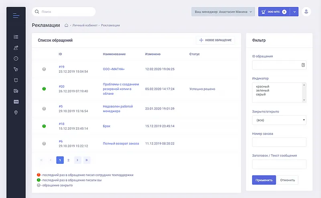Click the exclamation alert sidebar icon
Screen dimensions: 321x198
16,59
